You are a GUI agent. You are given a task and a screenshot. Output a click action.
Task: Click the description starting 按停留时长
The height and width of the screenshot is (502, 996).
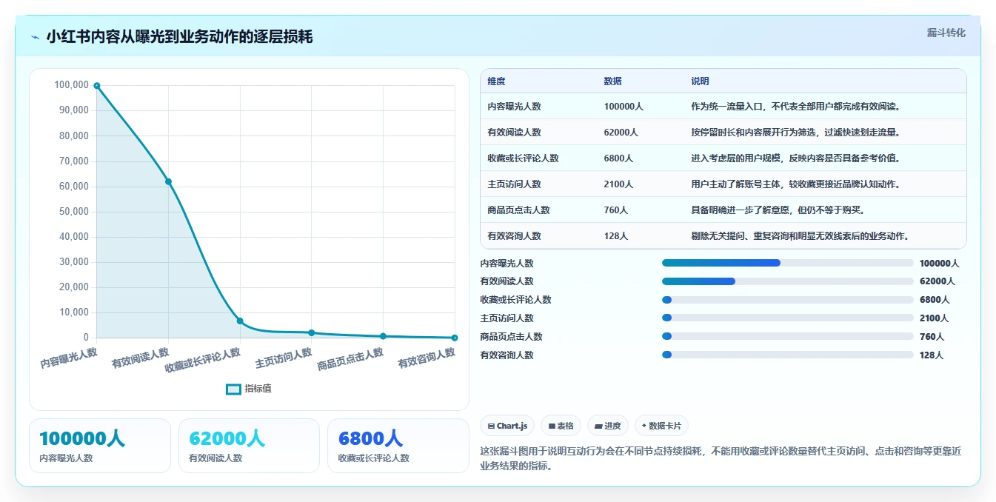(x=795, y=133)
